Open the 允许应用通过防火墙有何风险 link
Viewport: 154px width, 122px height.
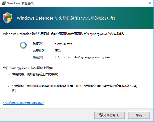(x=23, y=103)
